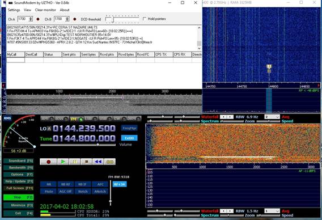This screenshot has height=220, width=322.
Task: Toggle the NB RF noise blanker
Action: pos(66,184)
